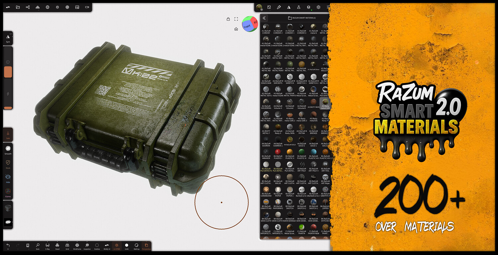
Task: Toggle the Outline display
Action: 97,246
